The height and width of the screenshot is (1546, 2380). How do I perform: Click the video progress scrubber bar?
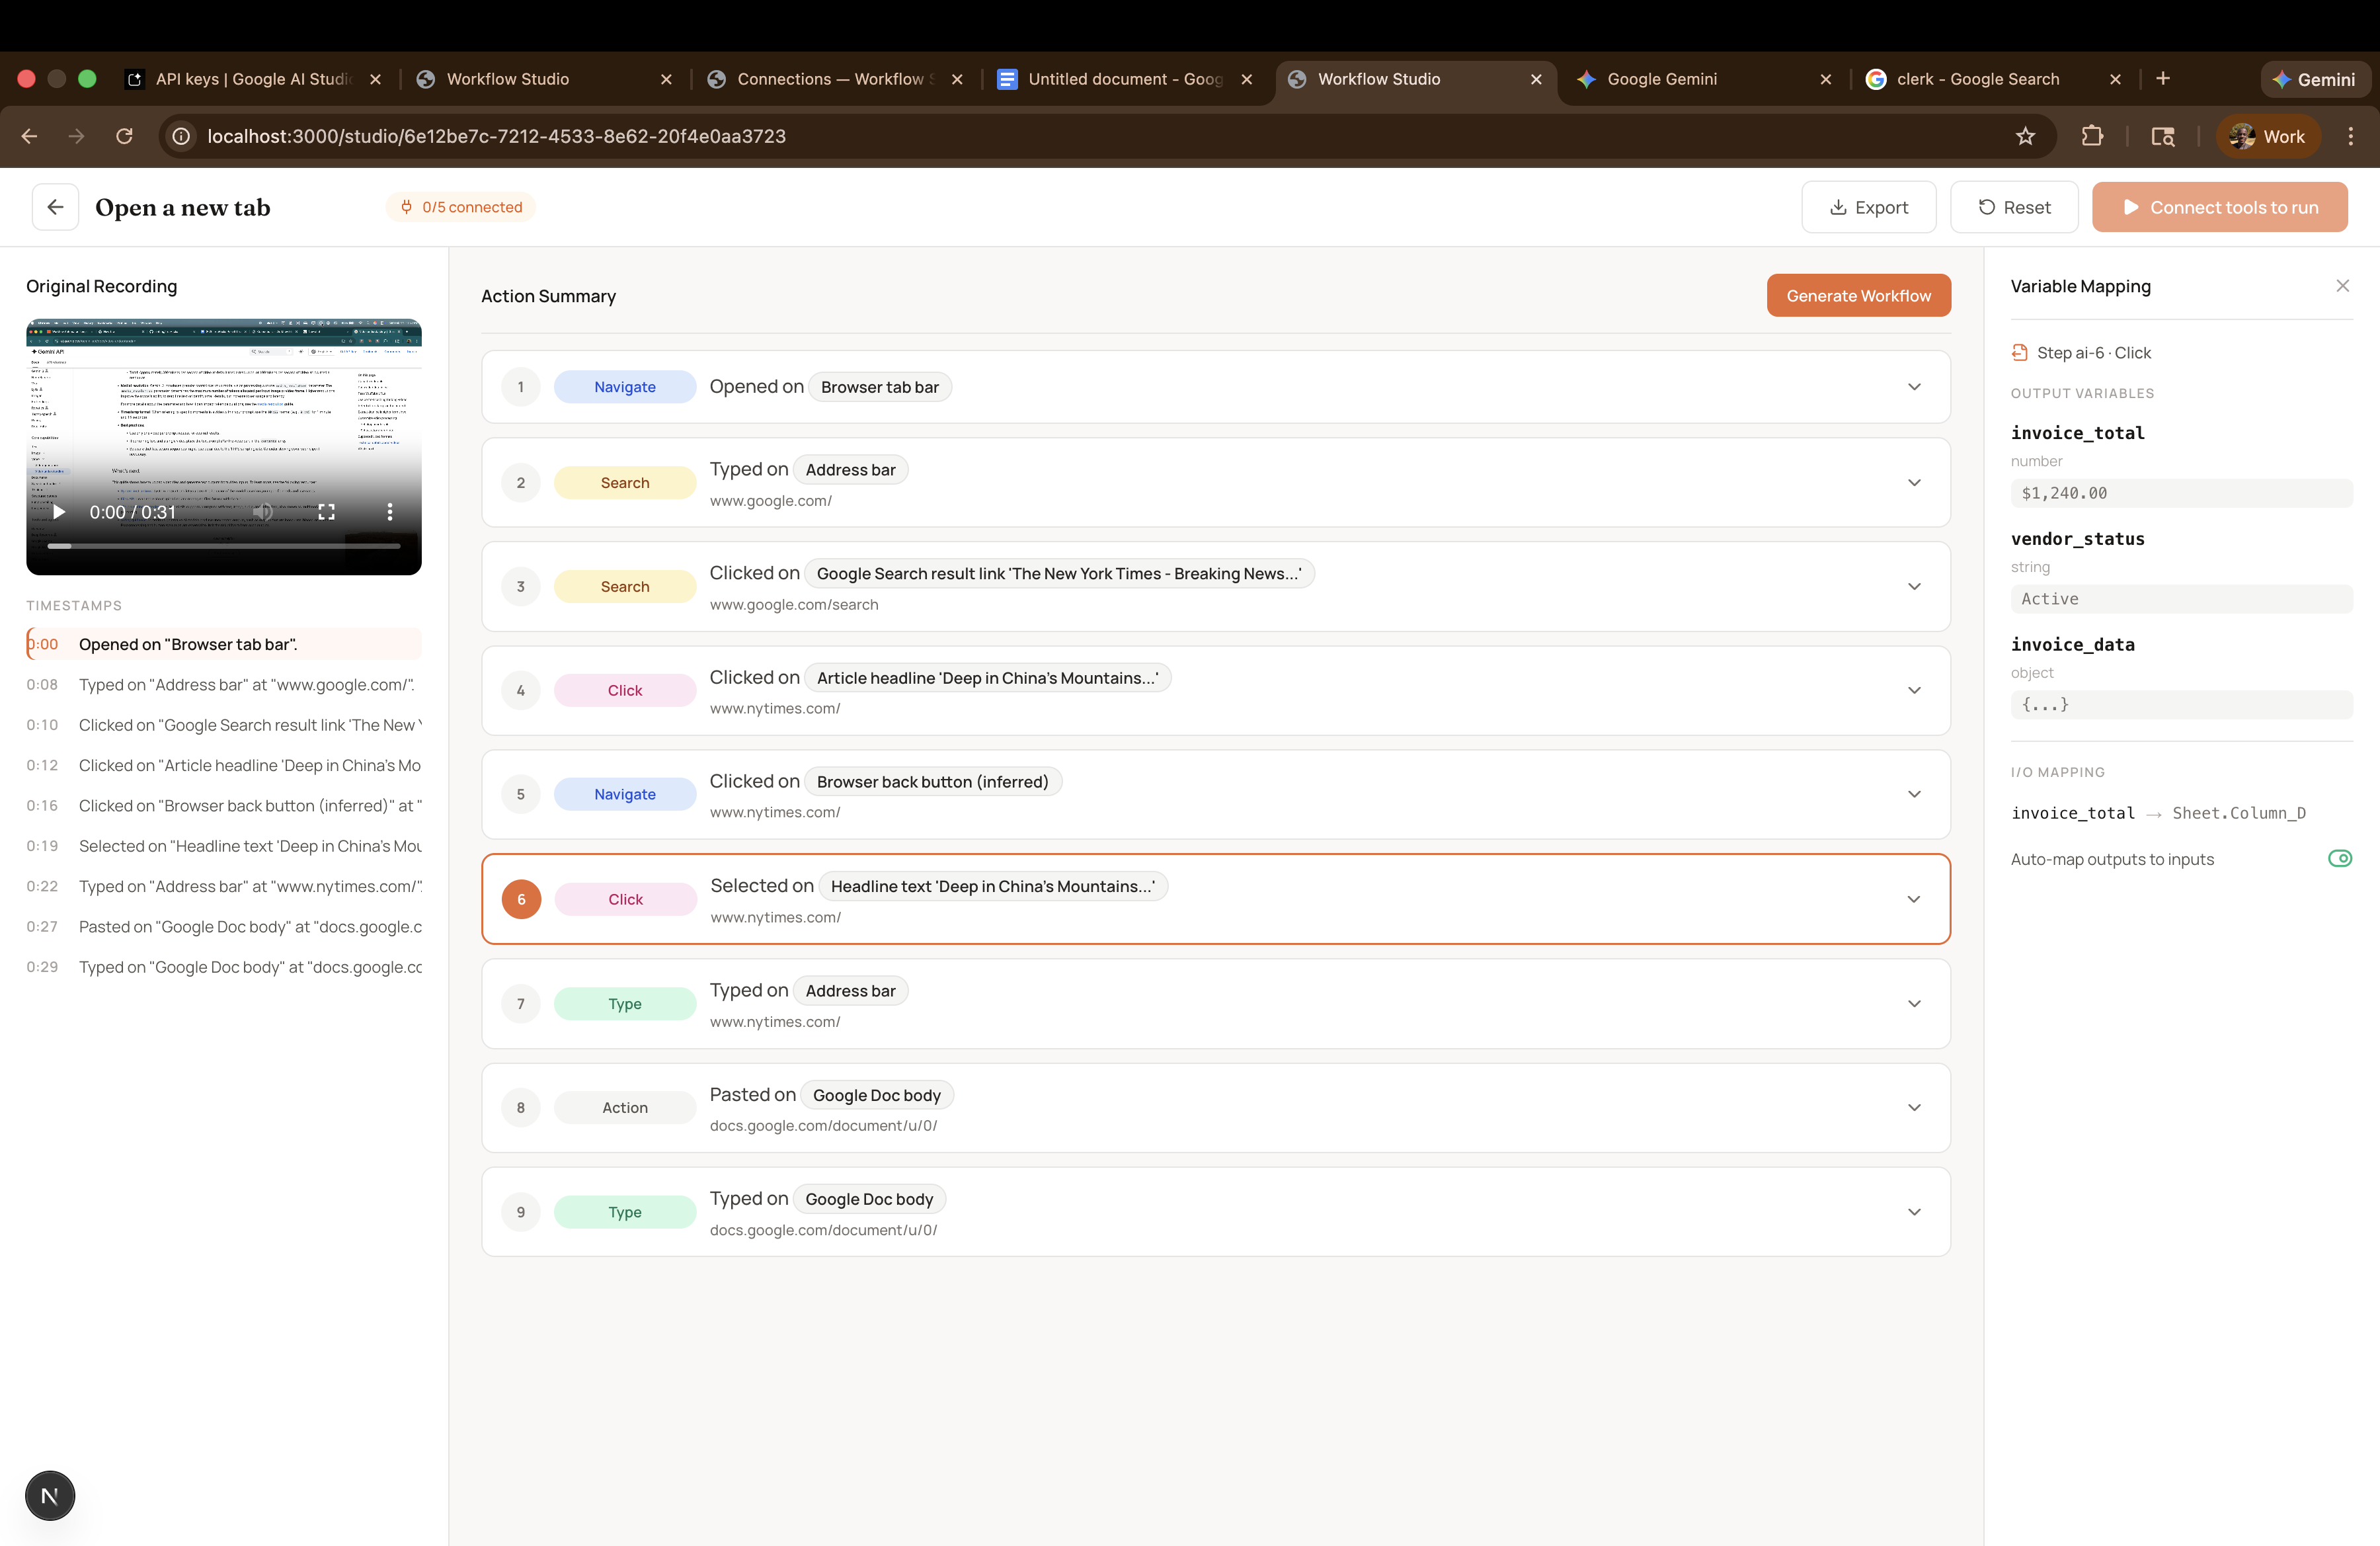(x=224, y=546)
